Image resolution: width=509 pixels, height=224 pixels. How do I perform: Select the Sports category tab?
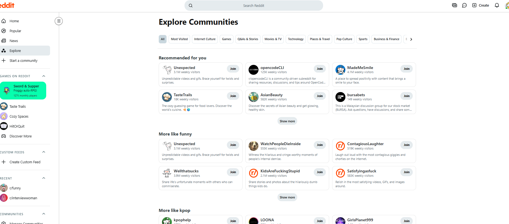coord(363,39)
